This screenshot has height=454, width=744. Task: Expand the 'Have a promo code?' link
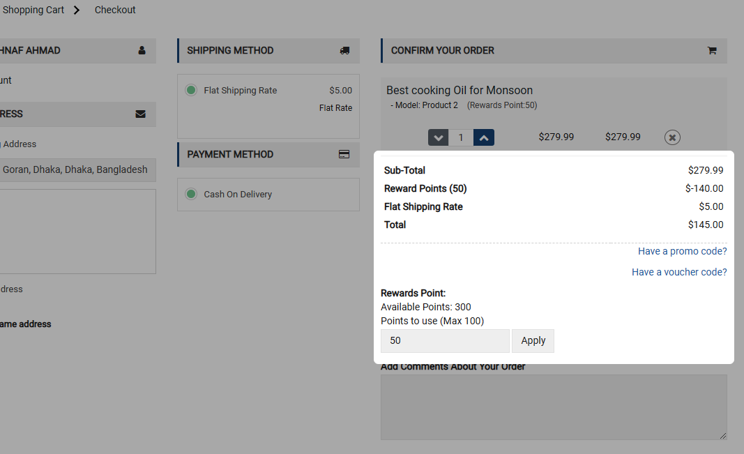(682, 251)
